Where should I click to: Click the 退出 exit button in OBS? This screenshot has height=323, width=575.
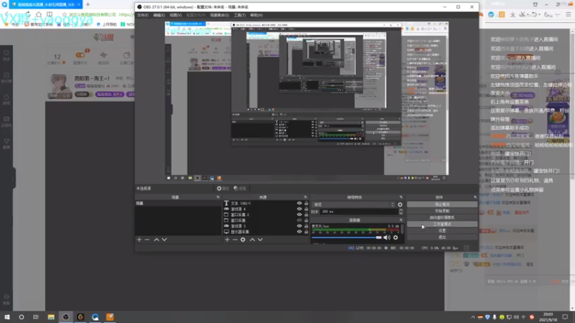click(442, 238)
